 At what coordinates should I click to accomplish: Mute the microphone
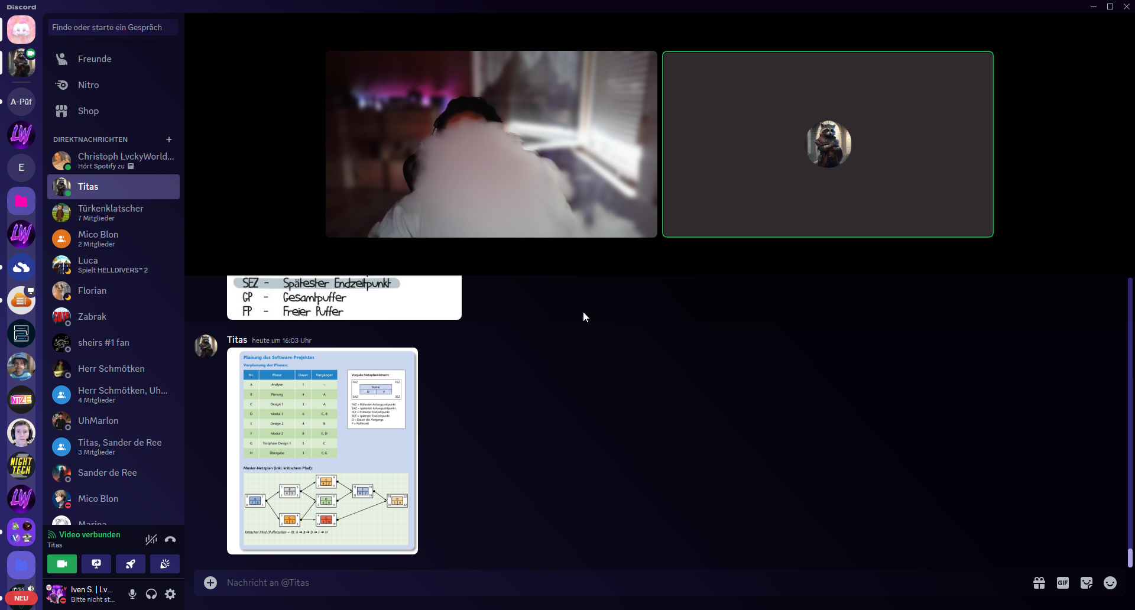coord(132,594)
